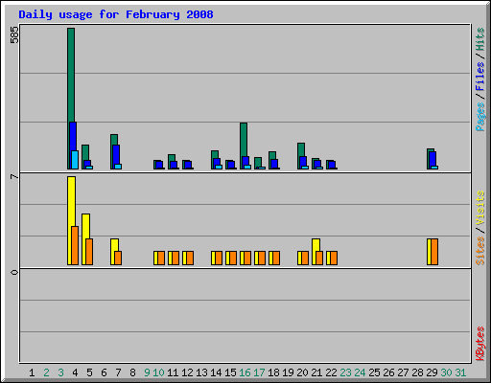Viewport: 491px width, 383px height.
Task: Select the tall green Hits bar for day 4
Action: (71, 75)
